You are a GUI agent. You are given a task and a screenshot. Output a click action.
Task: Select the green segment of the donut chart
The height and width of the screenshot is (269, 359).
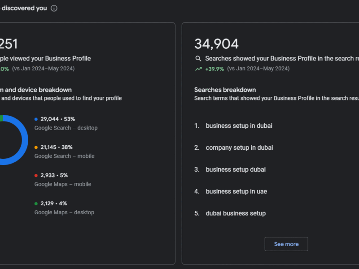[x=1, y=118]
